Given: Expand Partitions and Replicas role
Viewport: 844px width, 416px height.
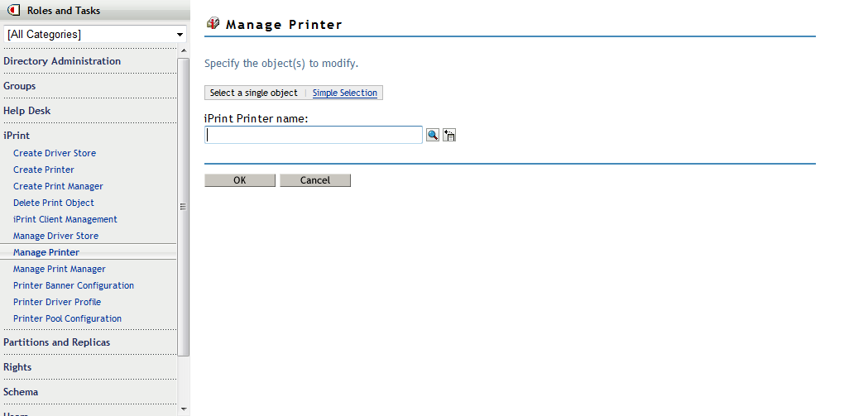Looking at the screenshot, I should [56, 342].
